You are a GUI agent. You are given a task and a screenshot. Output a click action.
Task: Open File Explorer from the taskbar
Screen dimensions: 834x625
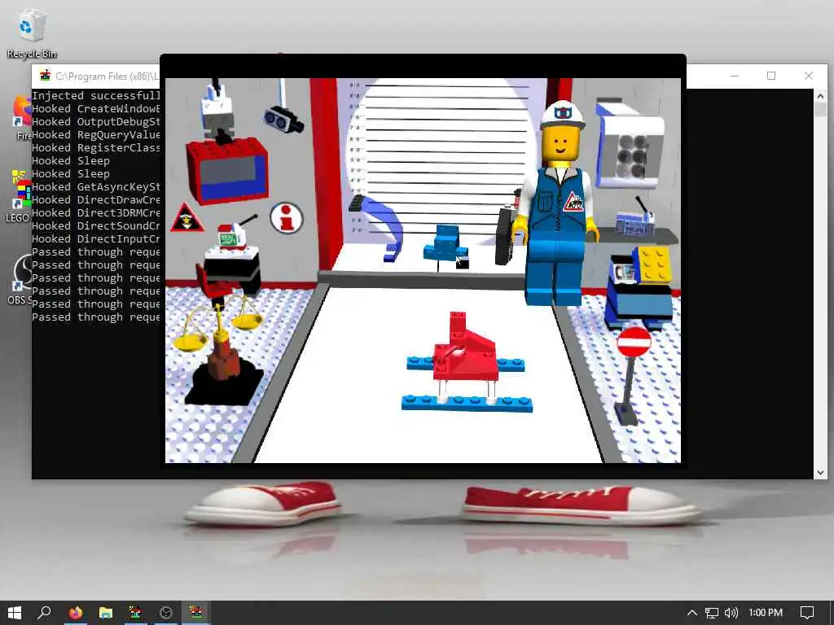[x=105, y=613]
